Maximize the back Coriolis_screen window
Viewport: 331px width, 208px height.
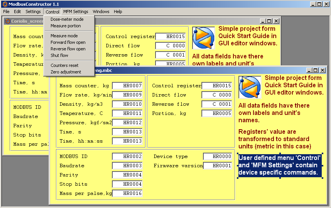coord(269,21)
